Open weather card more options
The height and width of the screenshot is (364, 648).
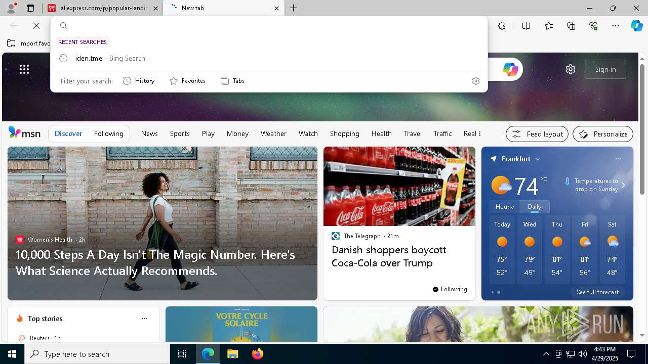pyautogui.click(x=618, y=159)
